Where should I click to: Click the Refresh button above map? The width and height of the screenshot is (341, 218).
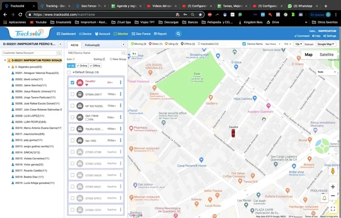click(309, 44)
